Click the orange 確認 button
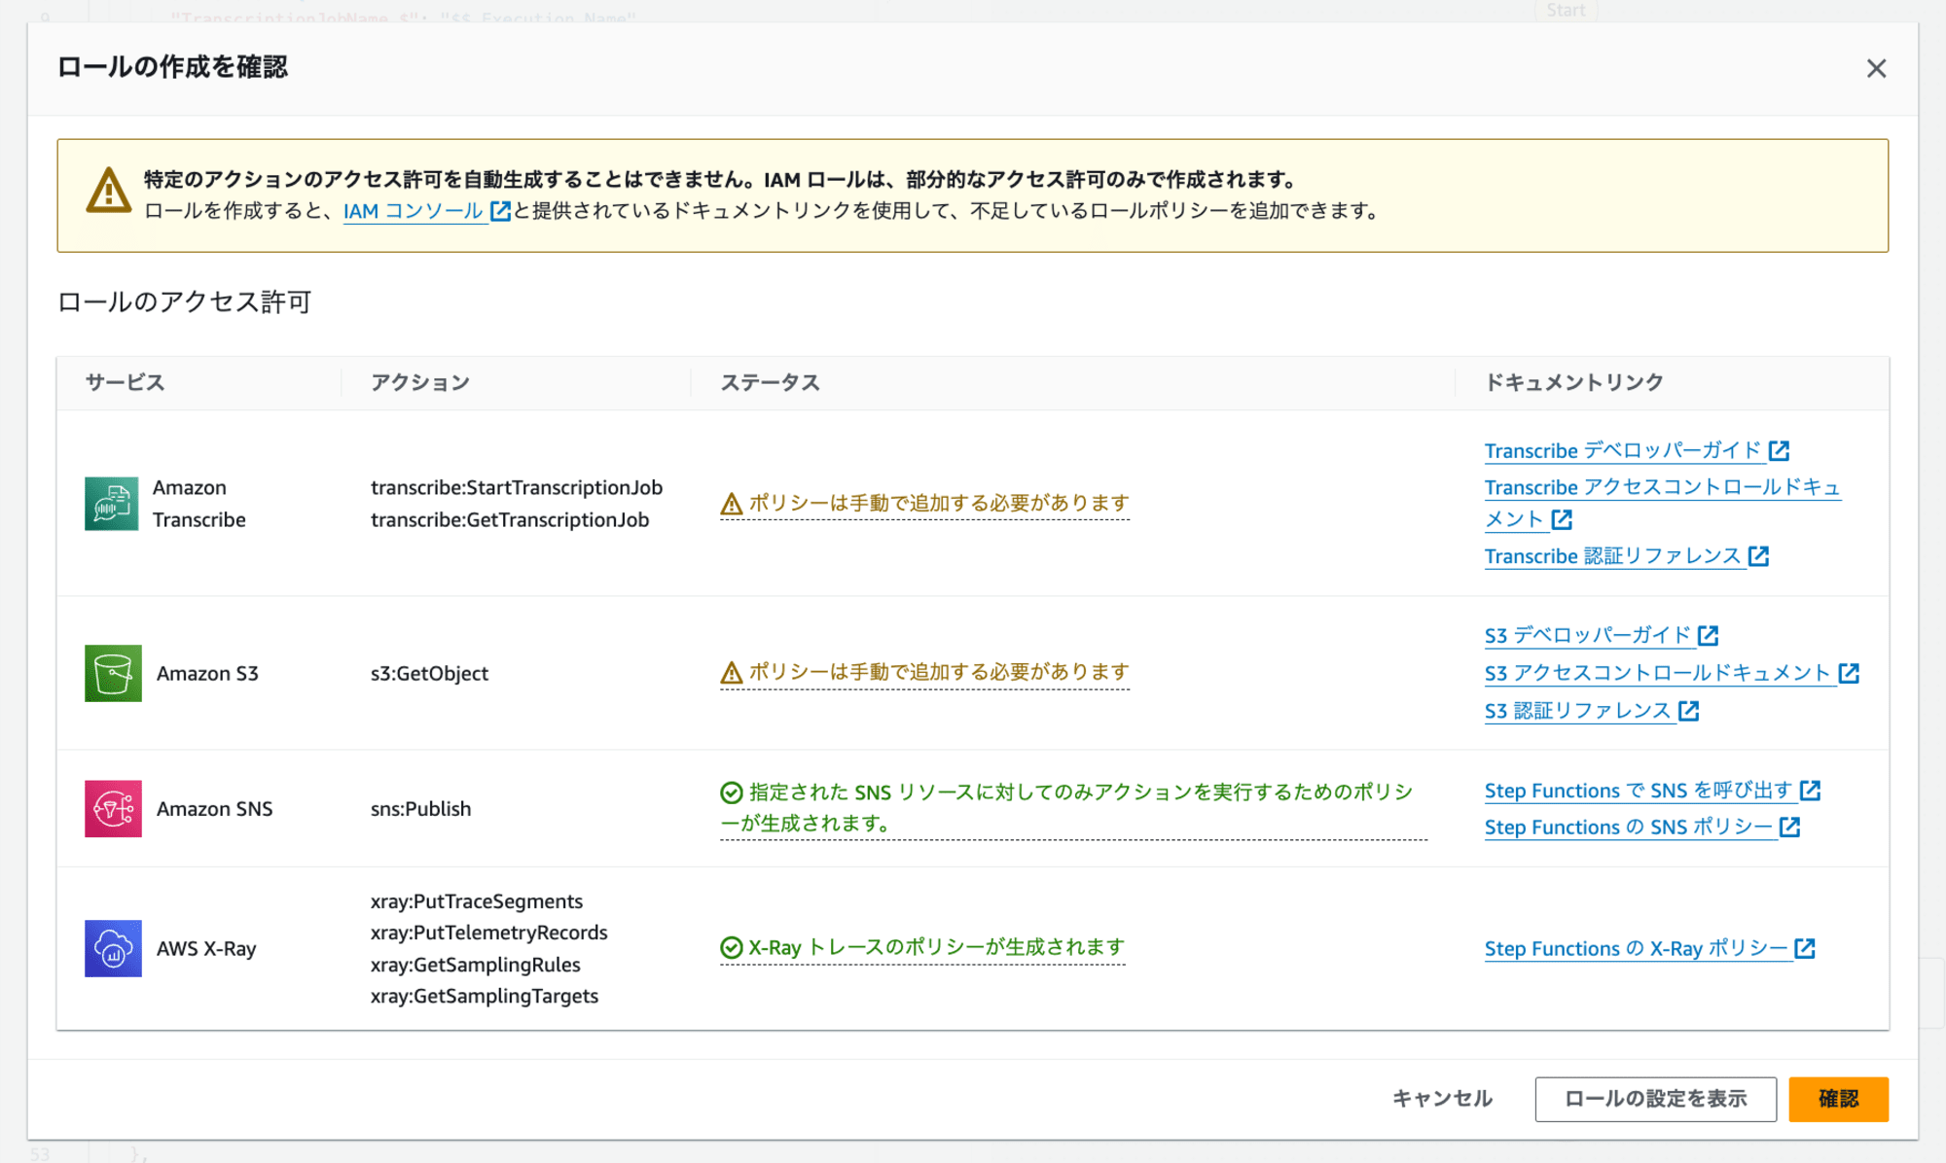The width and height of the screenshot is (1946, 1163). tap(1839, 1099)
